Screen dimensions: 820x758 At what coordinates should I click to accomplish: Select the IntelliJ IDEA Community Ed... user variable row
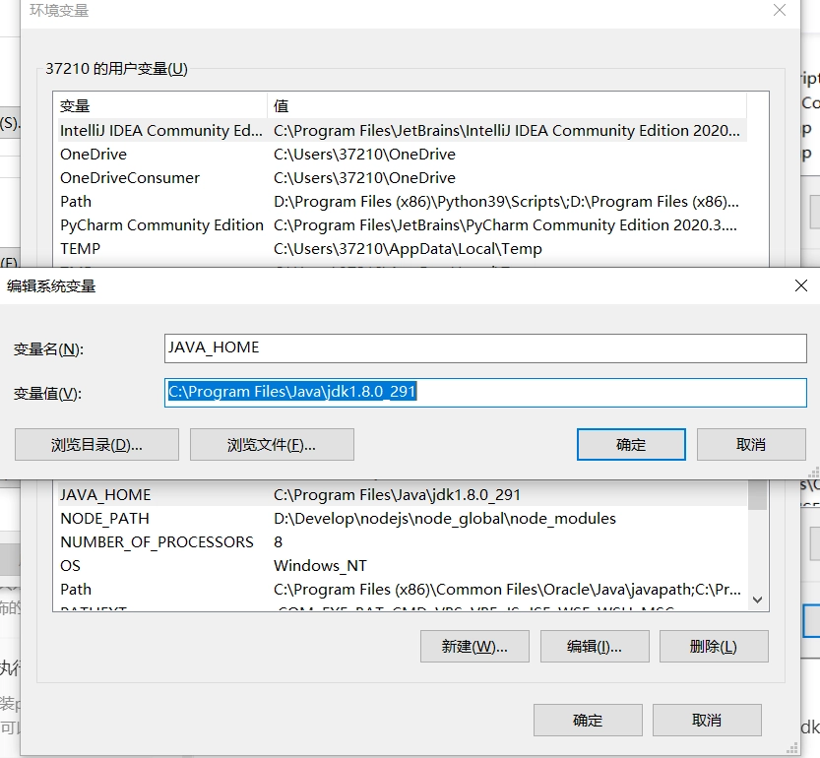coord(403,130)
